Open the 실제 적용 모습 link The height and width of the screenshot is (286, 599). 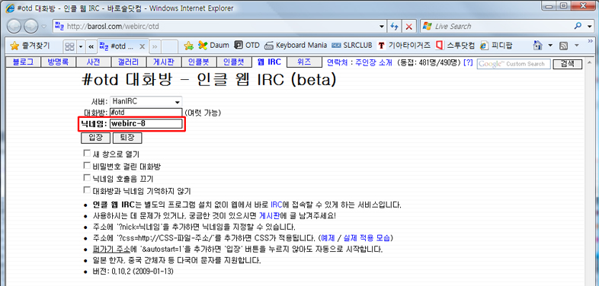pos(367,238)
